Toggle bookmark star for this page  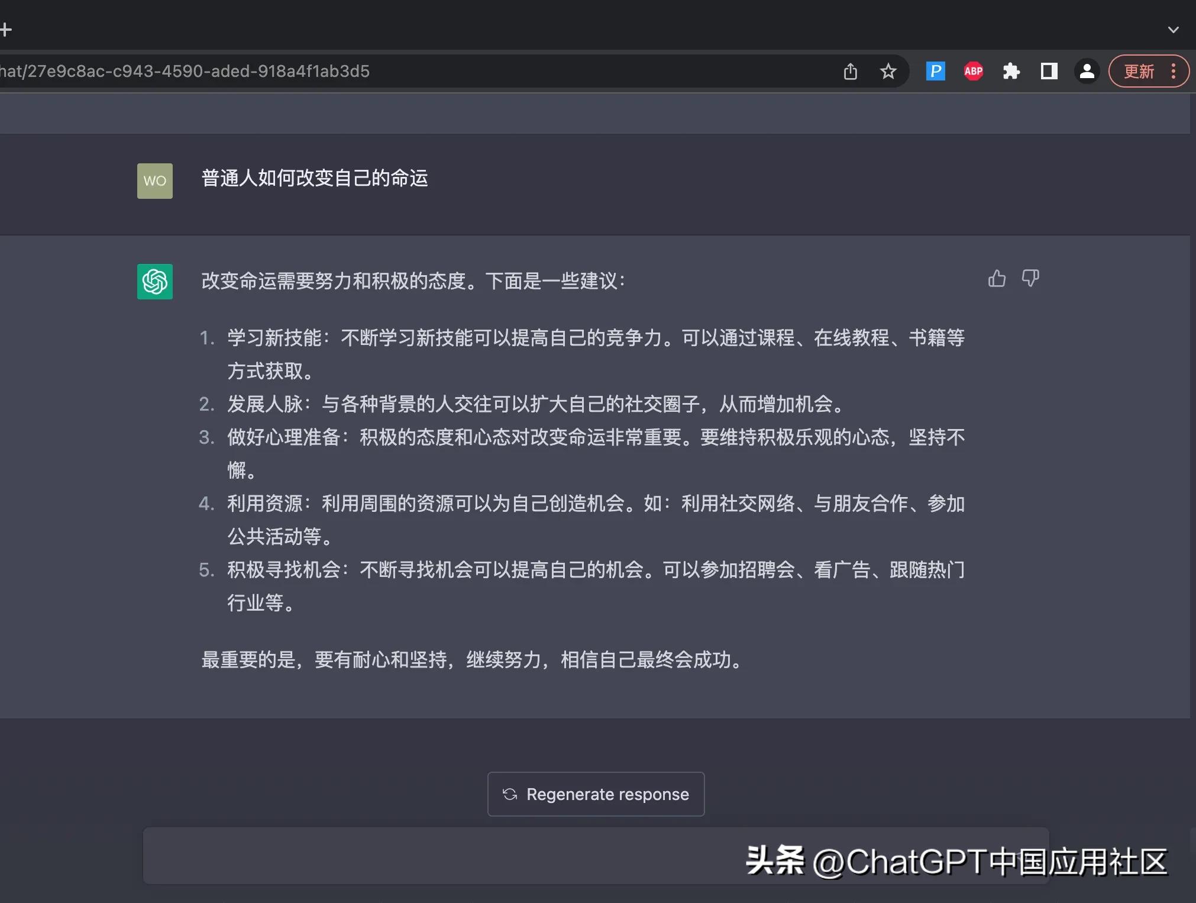(x=889, y=71)
